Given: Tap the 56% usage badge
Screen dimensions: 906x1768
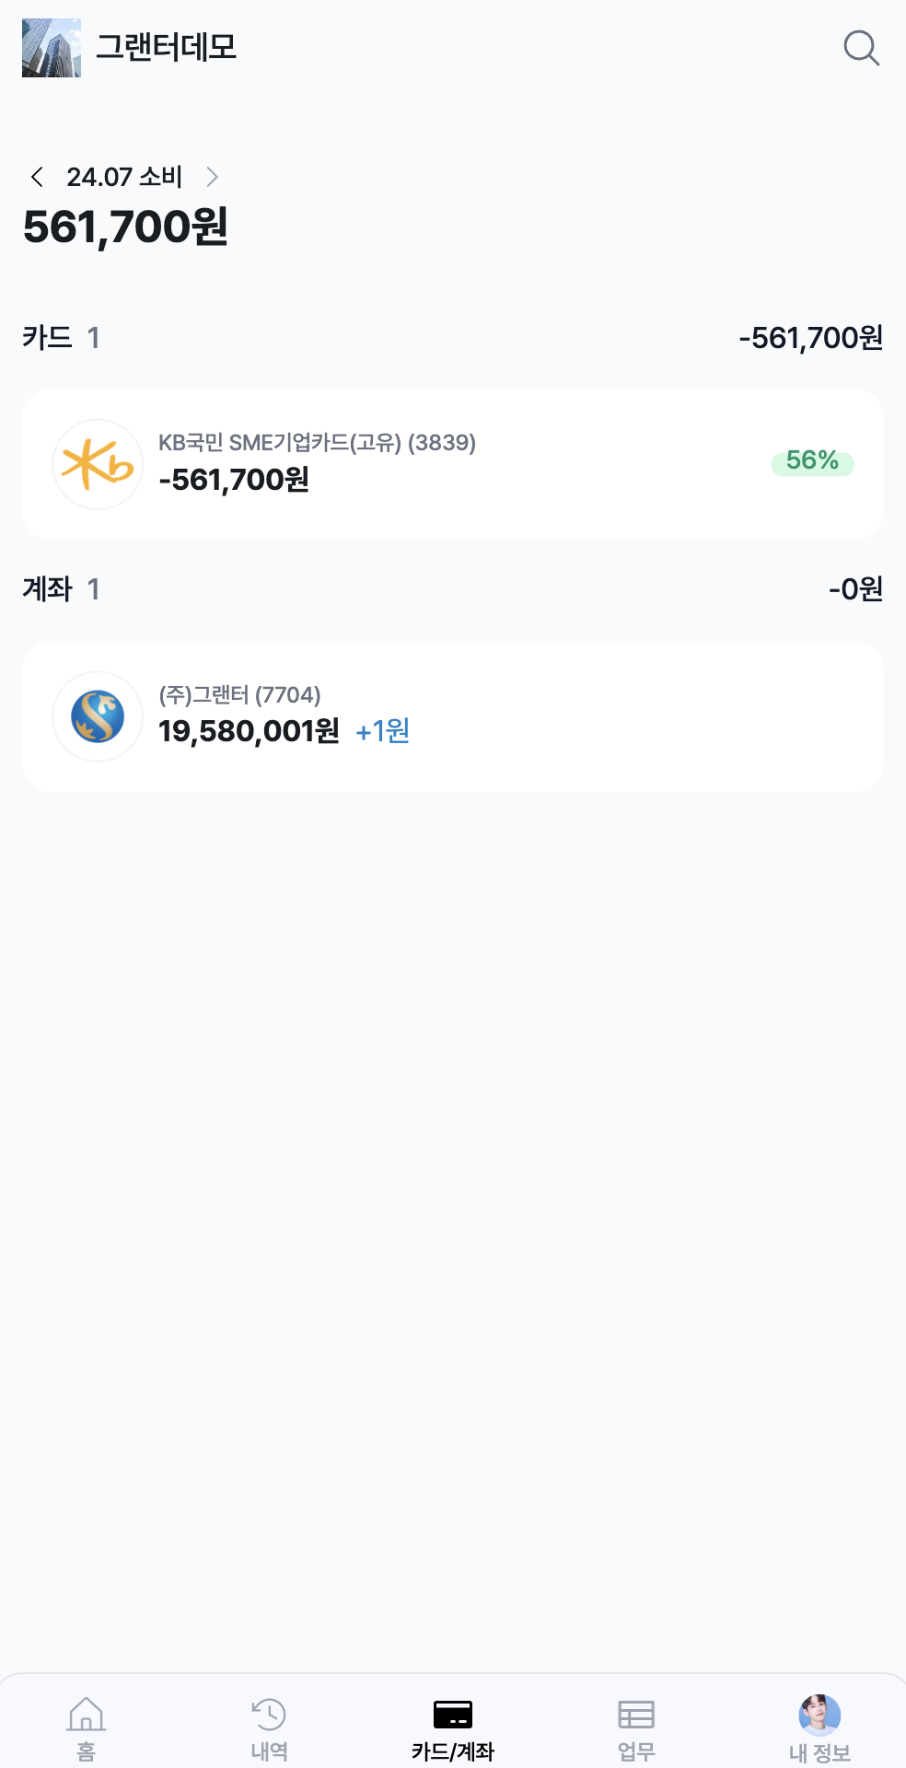Looking at the screenshot, I should 812,461.
